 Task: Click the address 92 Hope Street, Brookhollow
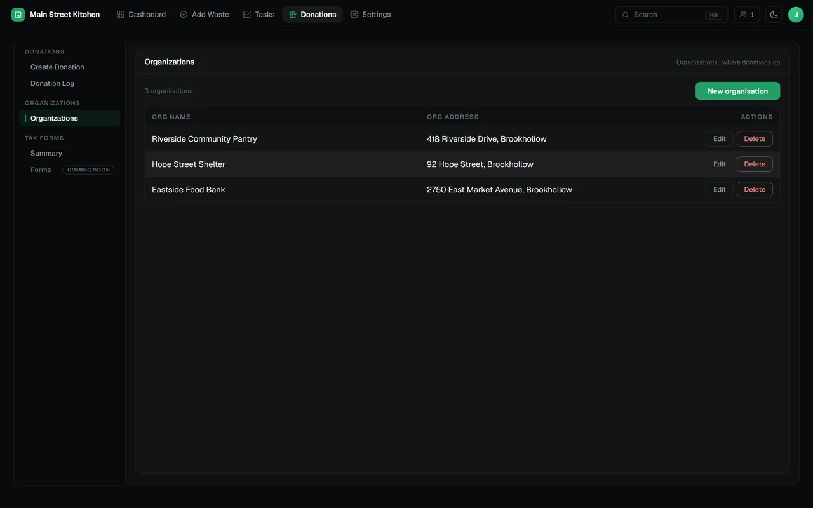tap(480, 164)
